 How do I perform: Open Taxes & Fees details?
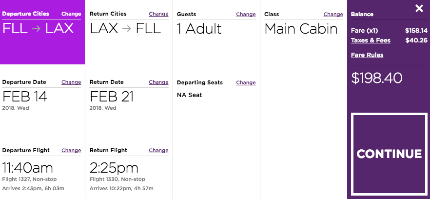coord(371,40)
